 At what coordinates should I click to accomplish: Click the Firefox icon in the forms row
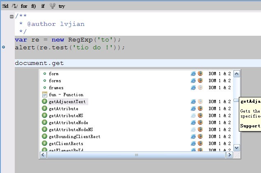(200, 80)
